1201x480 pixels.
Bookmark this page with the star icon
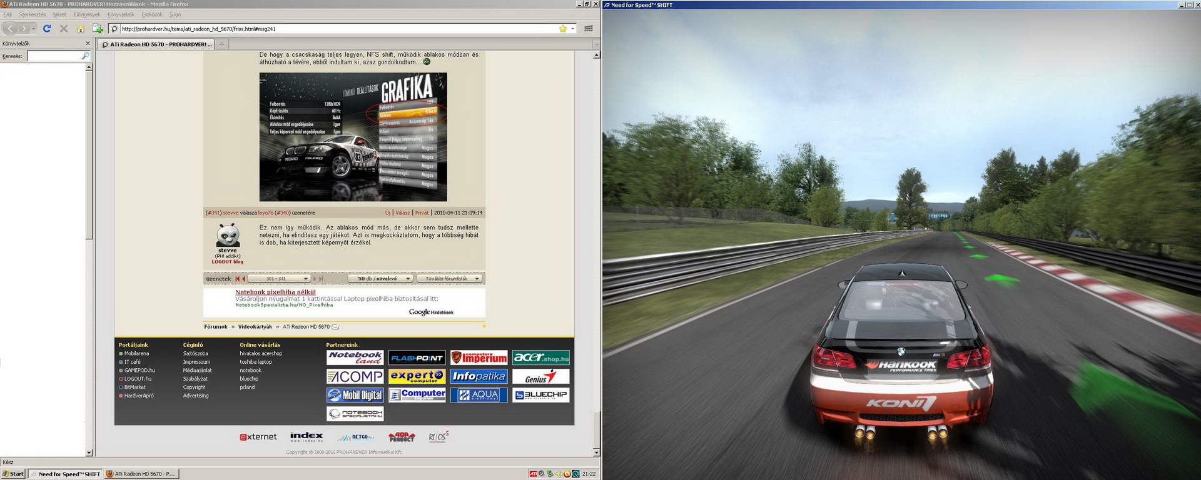562,28
